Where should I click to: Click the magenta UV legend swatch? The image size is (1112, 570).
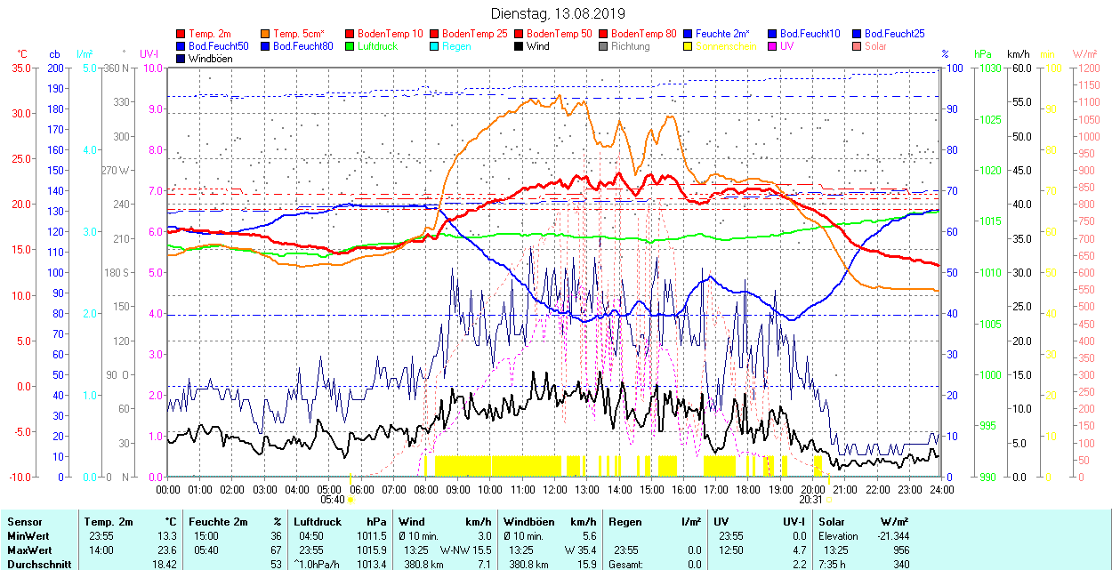773,46
